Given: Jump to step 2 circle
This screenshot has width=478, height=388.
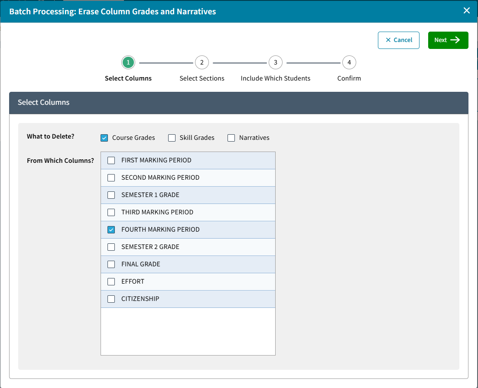Looking at the screenshot, I should point(202,62).
